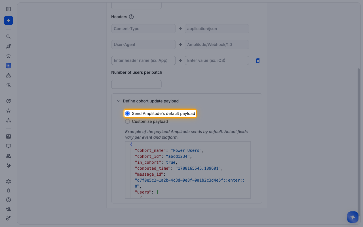363x227 pixels.
Task: Click the invite user icon
Action: point(9,209)
